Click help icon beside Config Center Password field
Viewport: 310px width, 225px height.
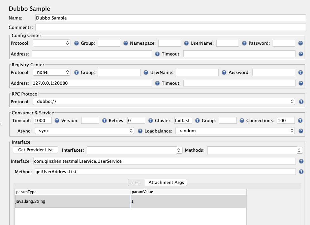tap(301, 43)
